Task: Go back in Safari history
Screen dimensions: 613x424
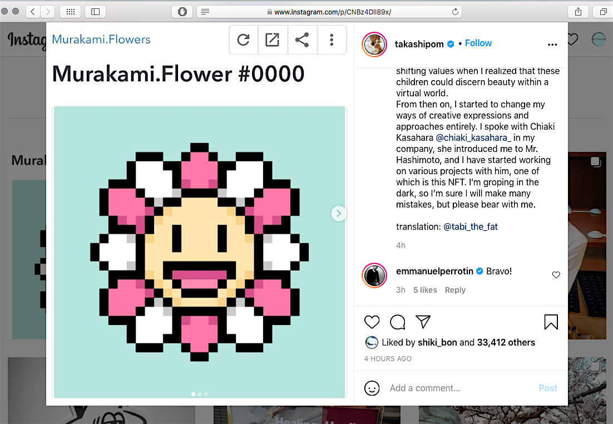Action: pyautogui.click(x=33, y=12)
